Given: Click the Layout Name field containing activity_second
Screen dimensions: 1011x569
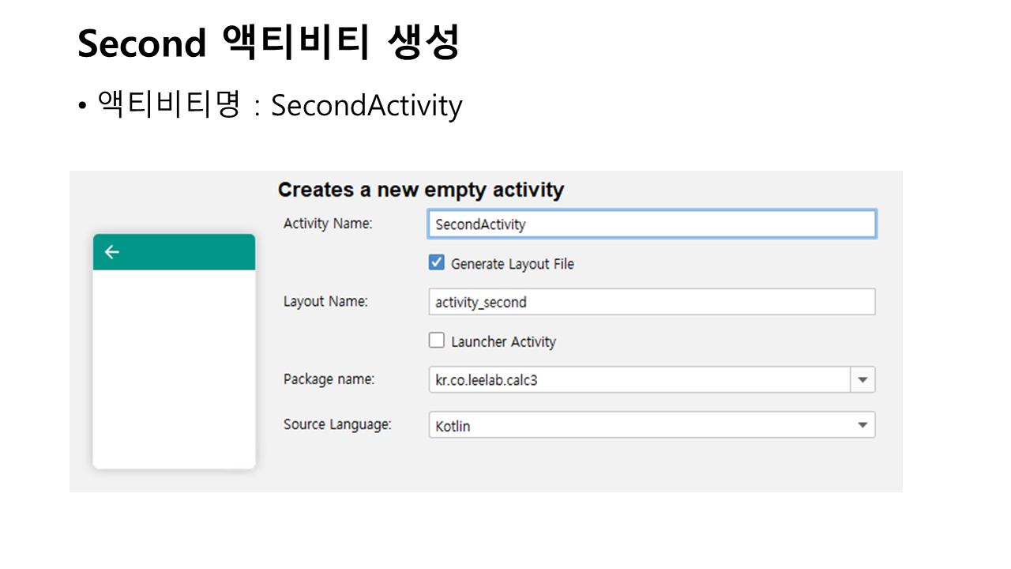Looking at the screenshot, I should click(x=651, y=302).
